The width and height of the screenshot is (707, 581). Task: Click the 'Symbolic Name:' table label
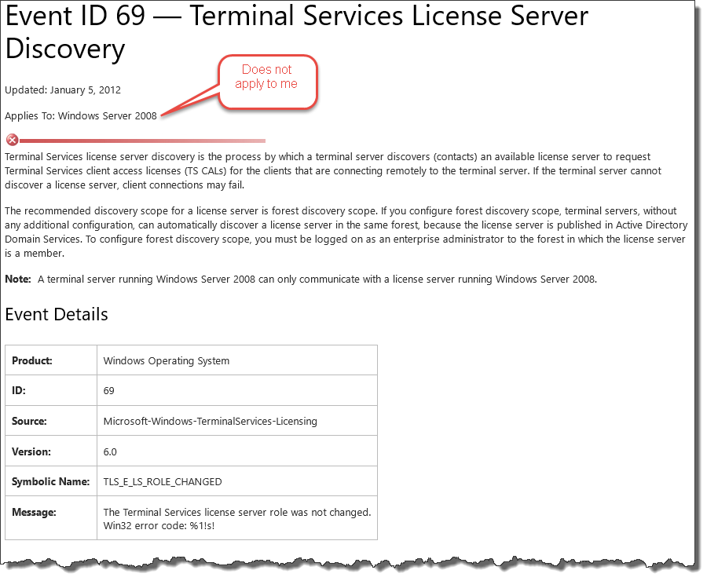coord(50,481)
